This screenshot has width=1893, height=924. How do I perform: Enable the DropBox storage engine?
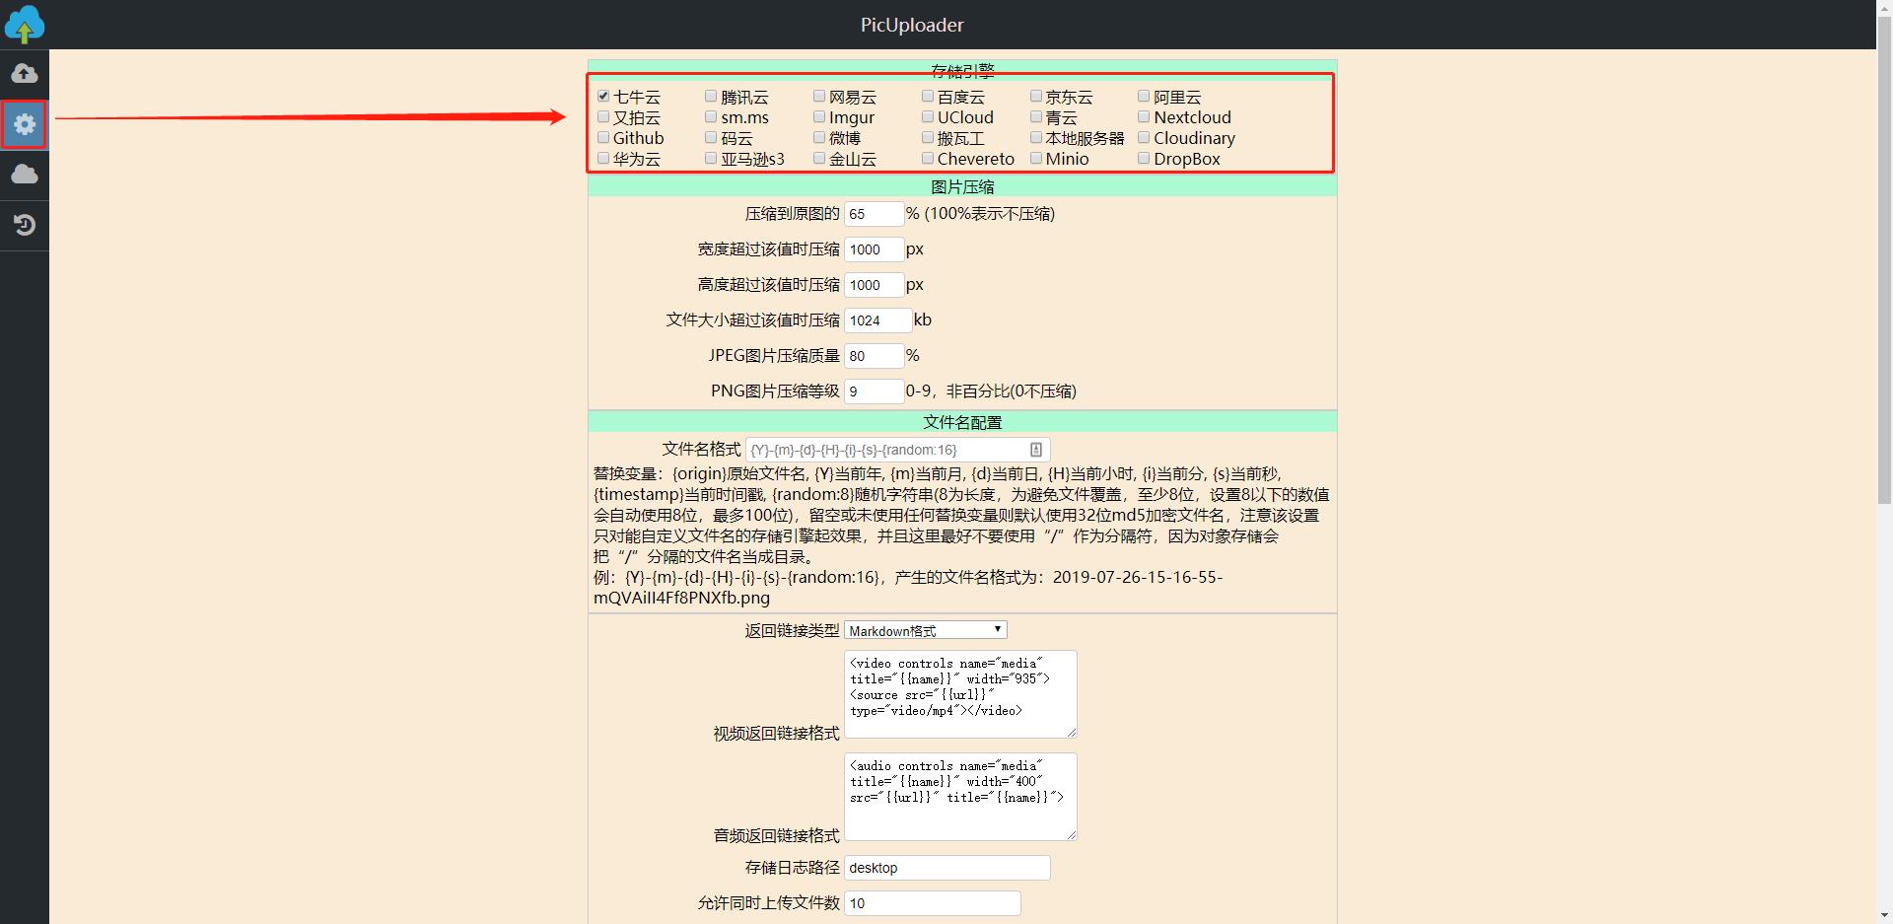1144,159
